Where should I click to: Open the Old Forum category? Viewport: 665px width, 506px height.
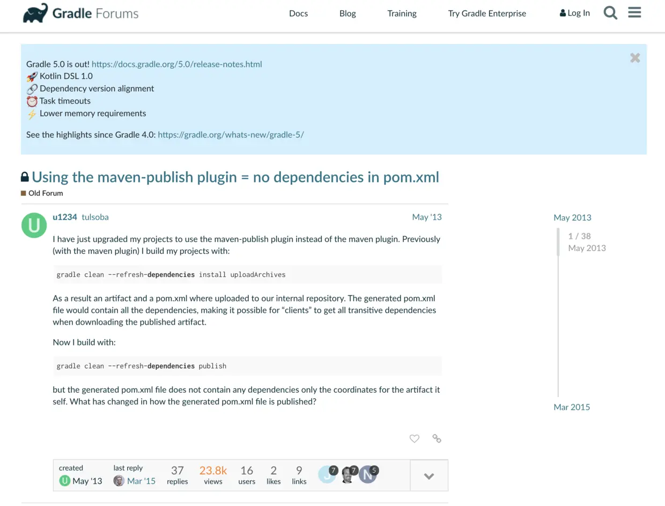(x=42, y=193)
